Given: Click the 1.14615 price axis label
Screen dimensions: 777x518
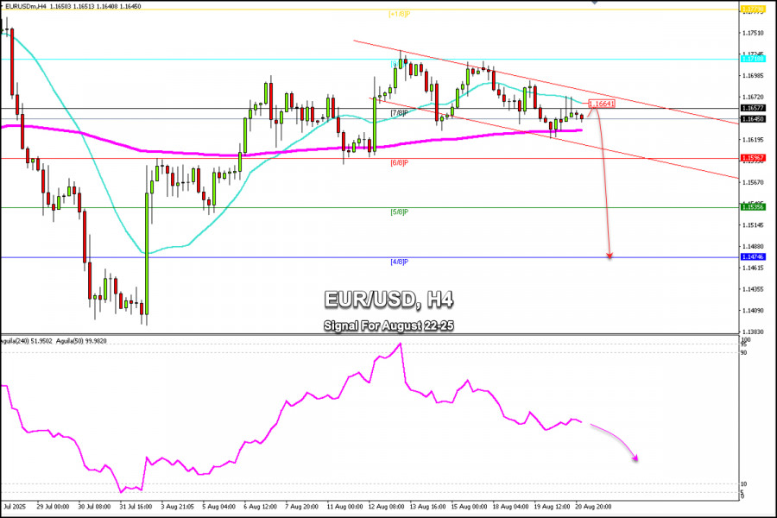Looking at the screenshot, I should [753, 268].
